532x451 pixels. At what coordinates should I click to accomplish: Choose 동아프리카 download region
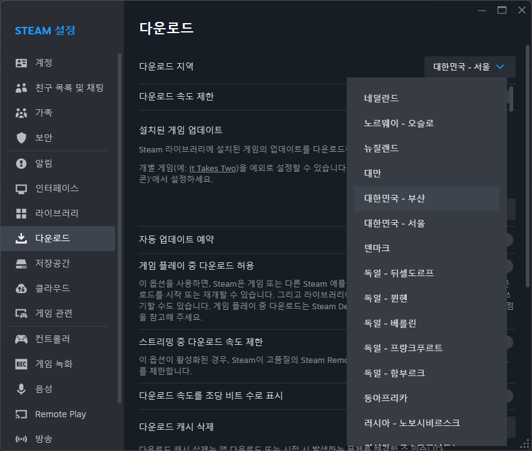tap(426, 399)
